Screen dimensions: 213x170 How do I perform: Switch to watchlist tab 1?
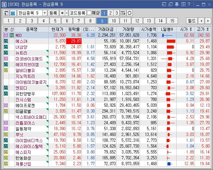click(x=8, y=21)
